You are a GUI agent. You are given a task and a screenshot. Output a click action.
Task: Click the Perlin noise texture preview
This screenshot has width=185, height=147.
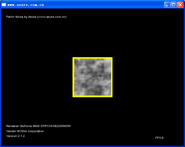pos(92,77)
